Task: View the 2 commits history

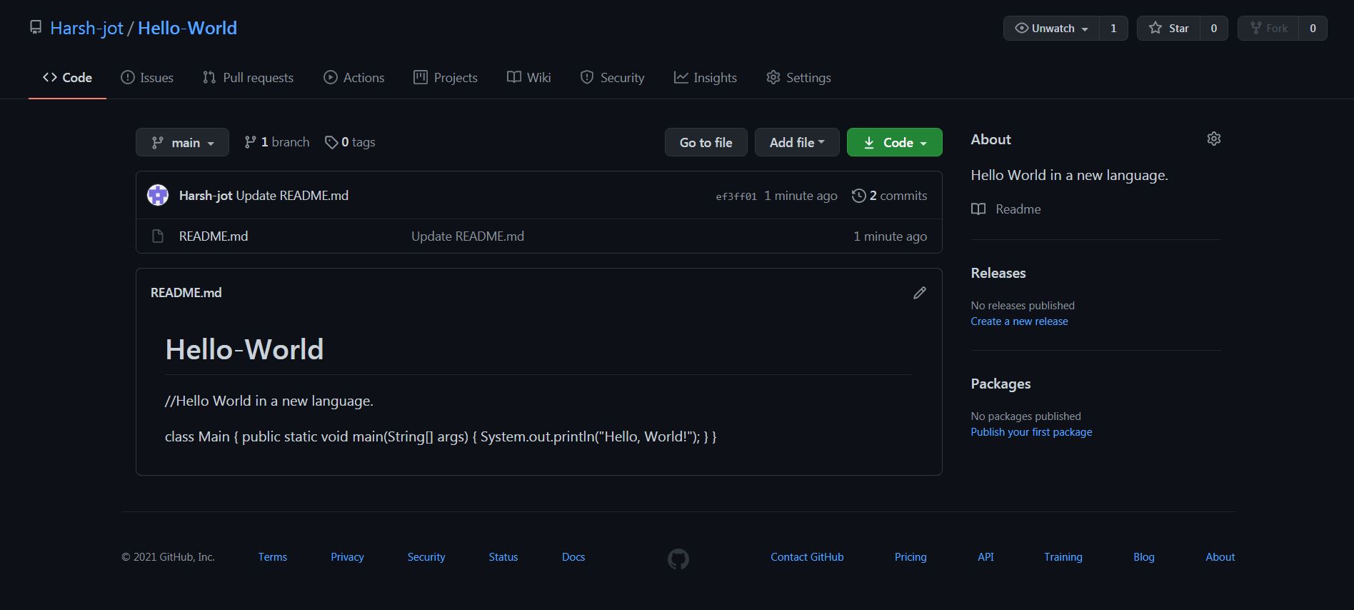Action: [890, 195]
